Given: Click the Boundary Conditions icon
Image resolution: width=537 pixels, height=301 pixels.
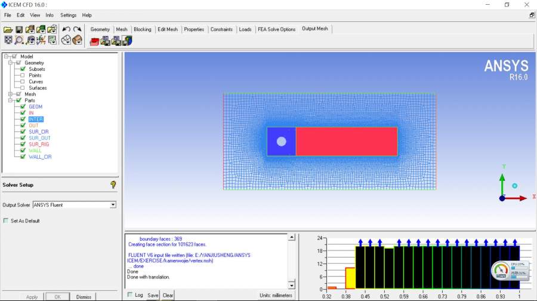Looking at the screenshot, I should coord(106,41).
